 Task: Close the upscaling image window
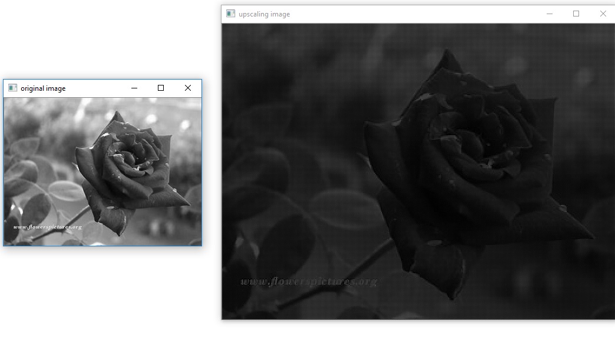tap(603, 14)
